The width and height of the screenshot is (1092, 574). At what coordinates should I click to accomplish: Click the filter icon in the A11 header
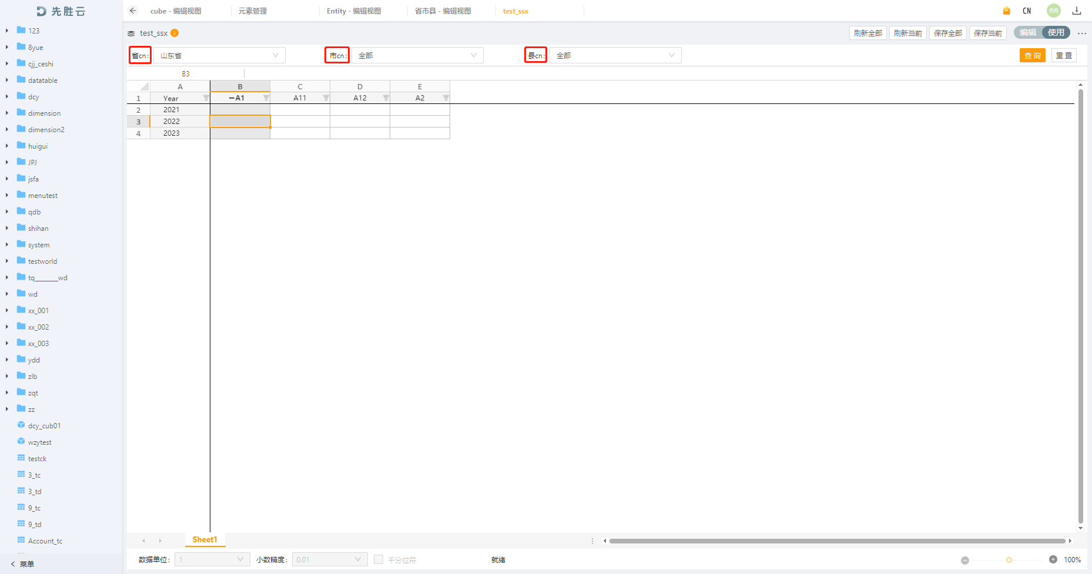tap(326, 98)
